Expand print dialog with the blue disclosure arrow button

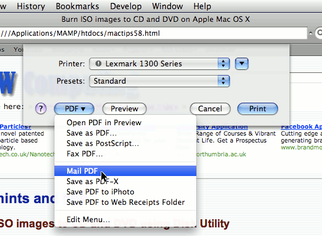point(241,63)
